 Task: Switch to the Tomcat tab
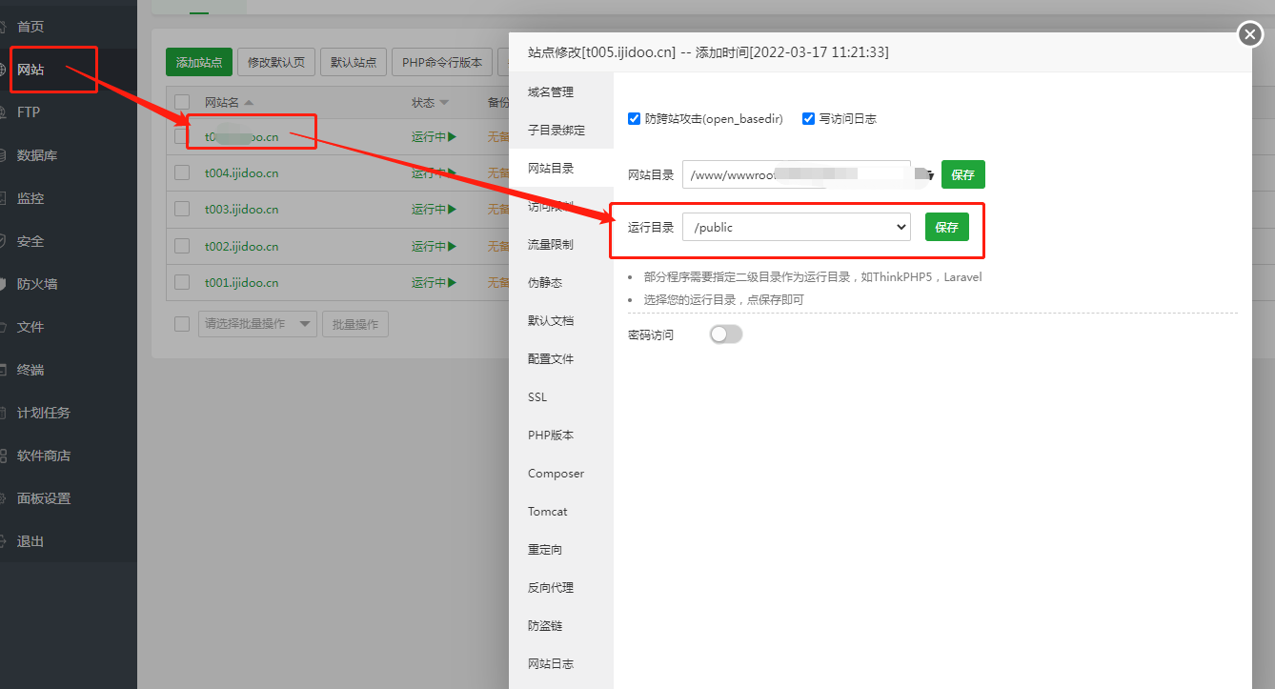(561, 511)
